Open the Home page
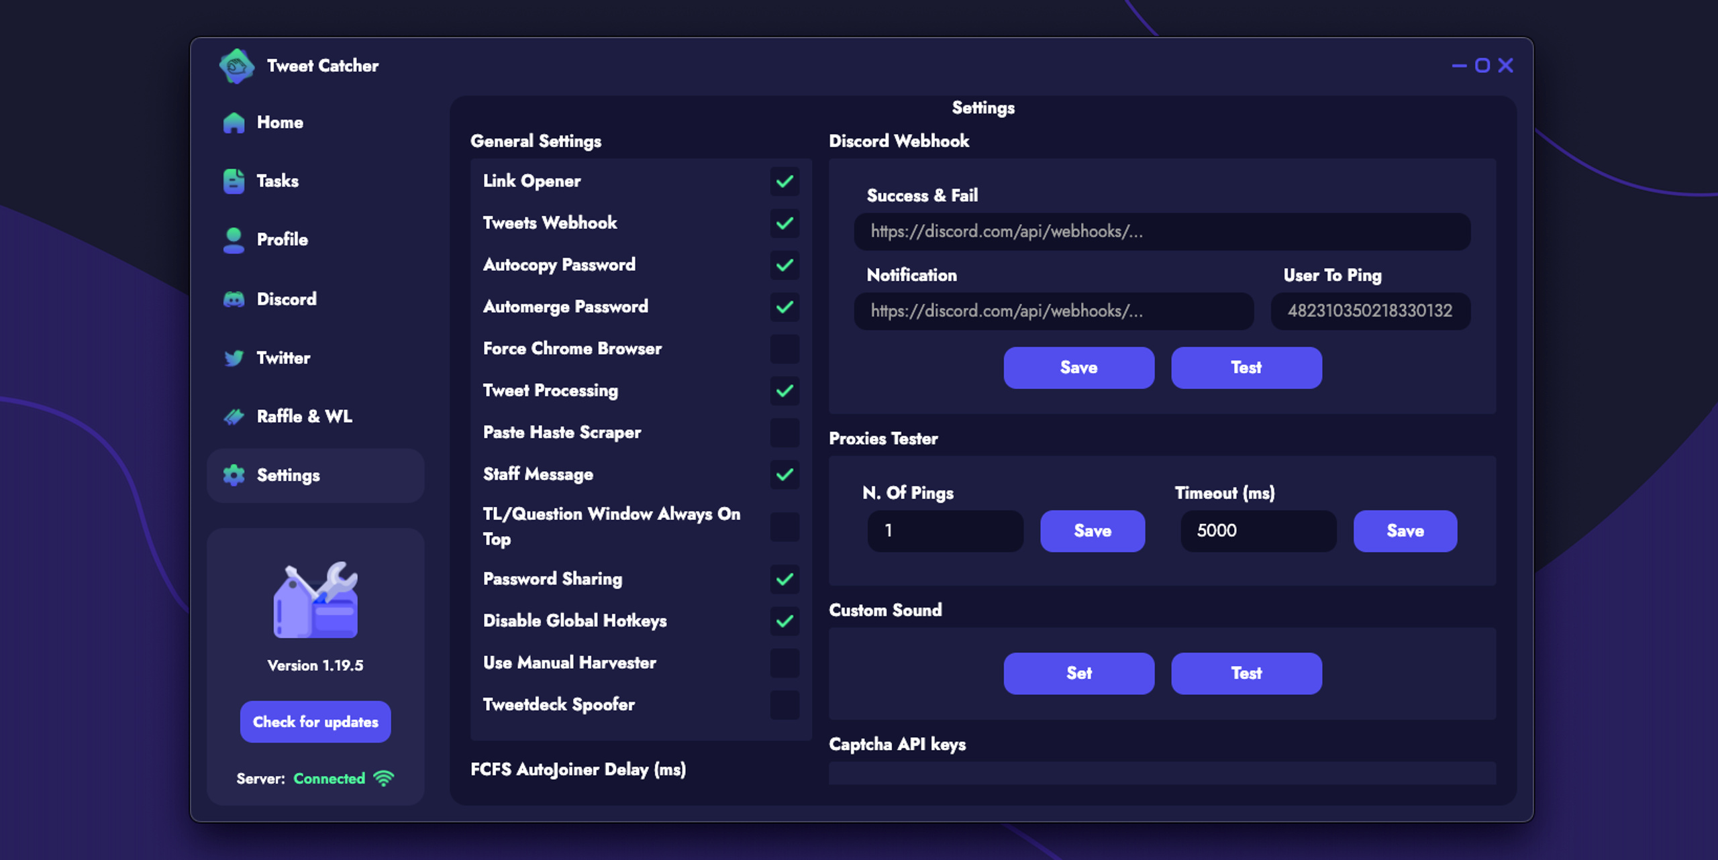The height and width of the screenshot is (860, 1718). pyautogui.click(x=315, y=123)
